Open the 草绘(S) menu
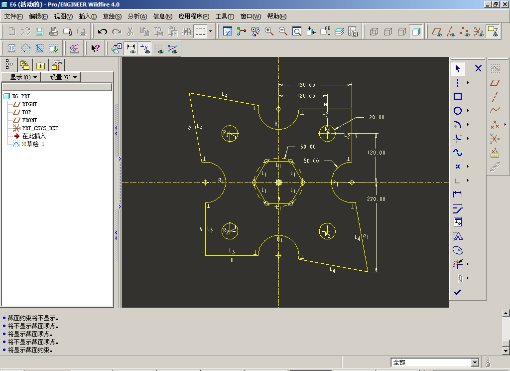The image size is (510, 371). (112, 16)
